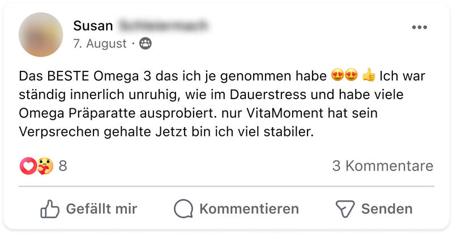453x234 pixels.
Task: Click the speech bubble icon of Kommentieren
Action: point(183,209)
